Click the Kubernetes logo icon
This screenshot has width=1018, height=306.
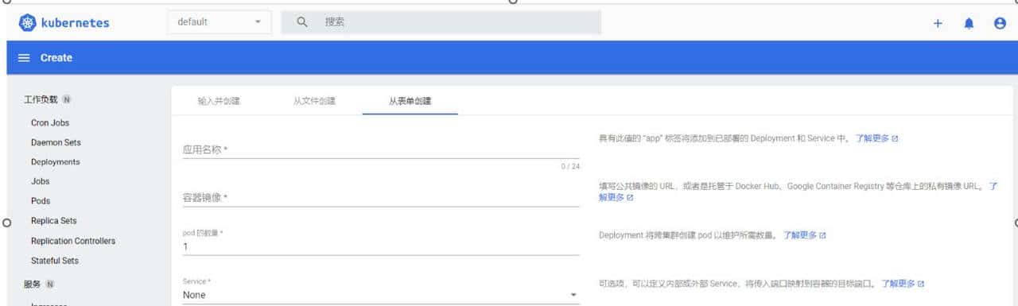28,22
